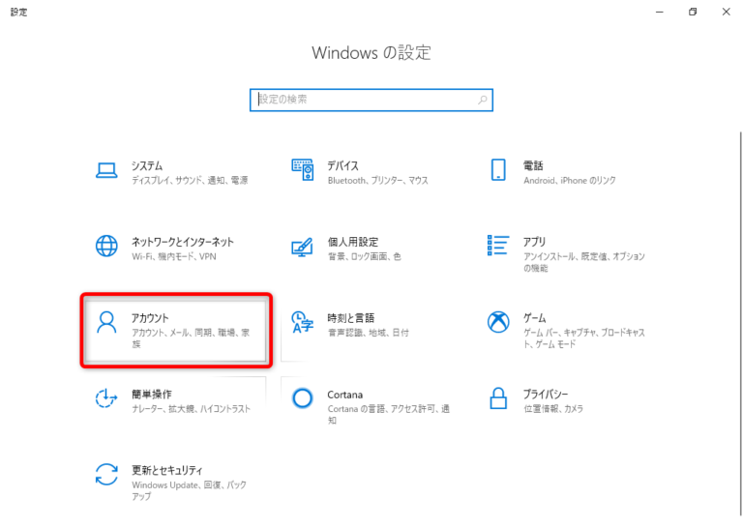Close the 設定 window
This screenshot has height=528, width=743.
click(x=726, y=12)
